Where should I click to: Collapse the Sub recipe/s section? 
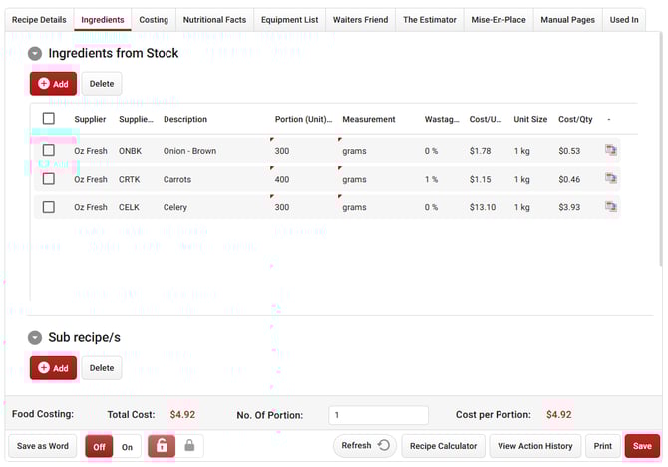35,338
